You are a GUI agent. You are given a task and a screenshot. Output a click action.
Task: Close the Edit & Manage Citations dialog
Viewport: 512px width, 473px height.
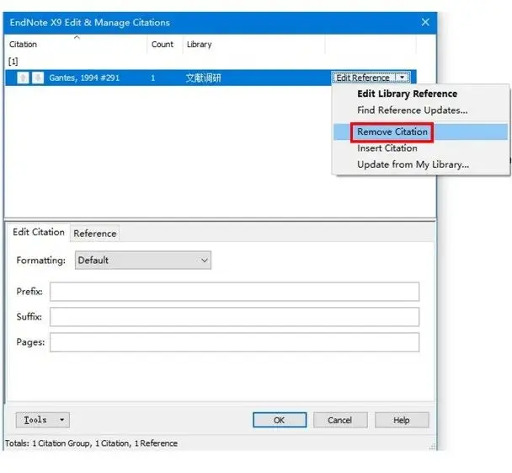point(425,22)
